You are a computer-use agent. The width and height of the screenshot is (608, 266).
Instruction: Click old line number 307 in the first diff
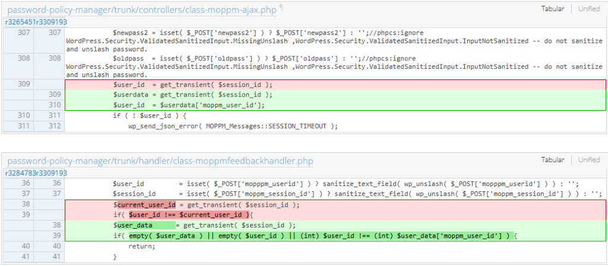(x=23, y=33)
